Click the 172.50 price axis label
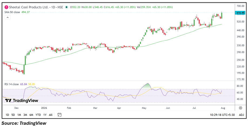This screenshot has width=248, height=128. pyautogui.click(x=240, y=79)
